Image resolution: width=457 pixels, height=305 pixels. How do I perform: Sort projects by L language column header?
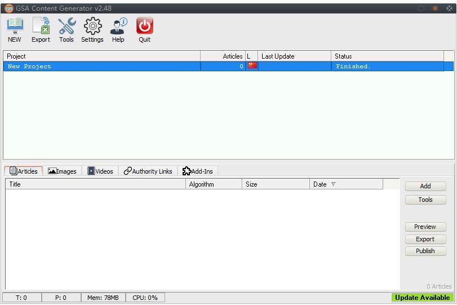252,56
